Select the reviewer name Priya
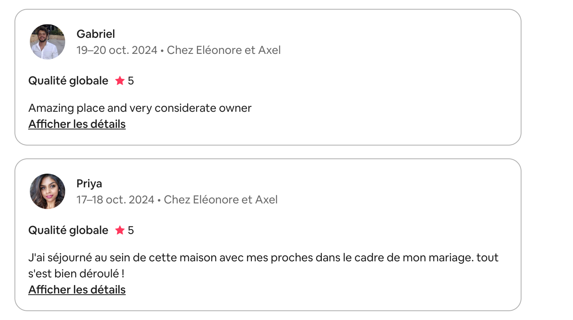Image resolution: width=573 pixels, height=320 pixels. tap(89, 184)
